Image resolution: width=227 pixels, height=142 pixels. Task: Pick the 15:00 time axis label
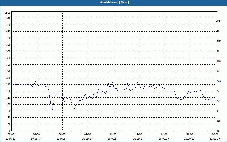click(x=139, y=135)
